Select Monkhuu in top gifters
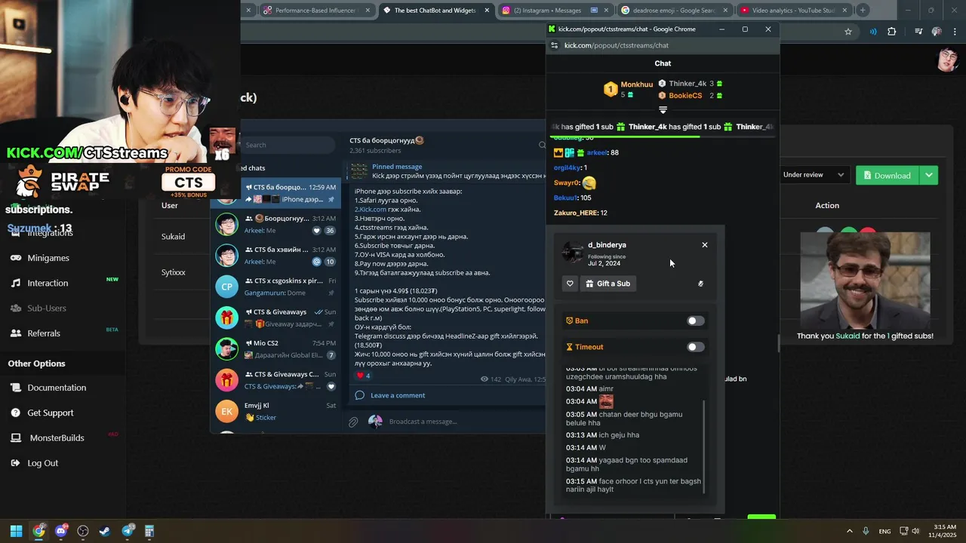The width and height of the screenshot is (966, 543). [x=636, y=84]
